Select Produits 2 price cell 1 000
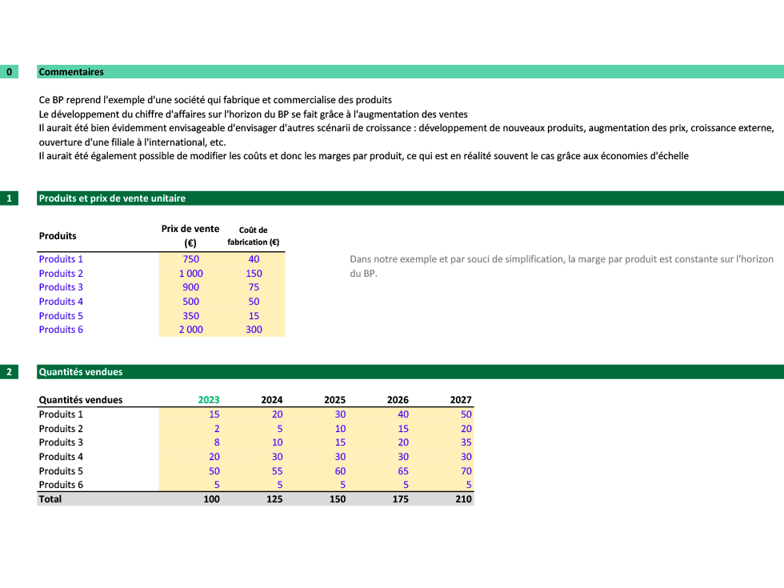Screen dimensions: 784x588 point(190,274)
